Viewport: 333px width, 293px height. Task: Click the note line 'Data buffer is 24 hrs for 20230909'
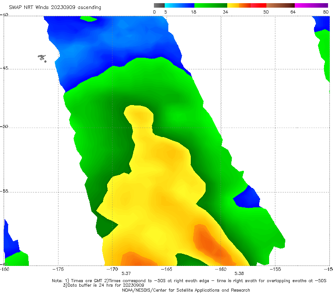[x=103, y=285]
